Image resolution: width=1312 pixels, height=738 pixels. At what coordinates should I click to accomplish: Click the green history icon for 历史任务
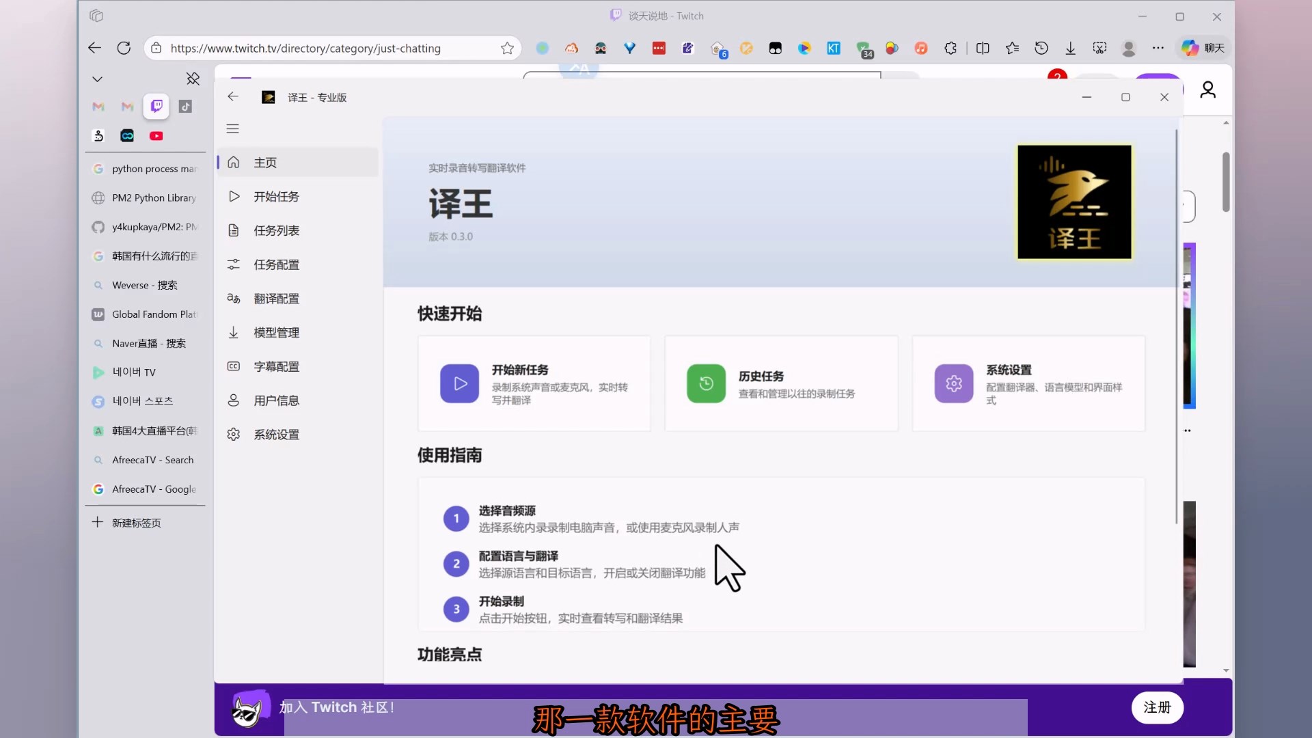[706, 383]
